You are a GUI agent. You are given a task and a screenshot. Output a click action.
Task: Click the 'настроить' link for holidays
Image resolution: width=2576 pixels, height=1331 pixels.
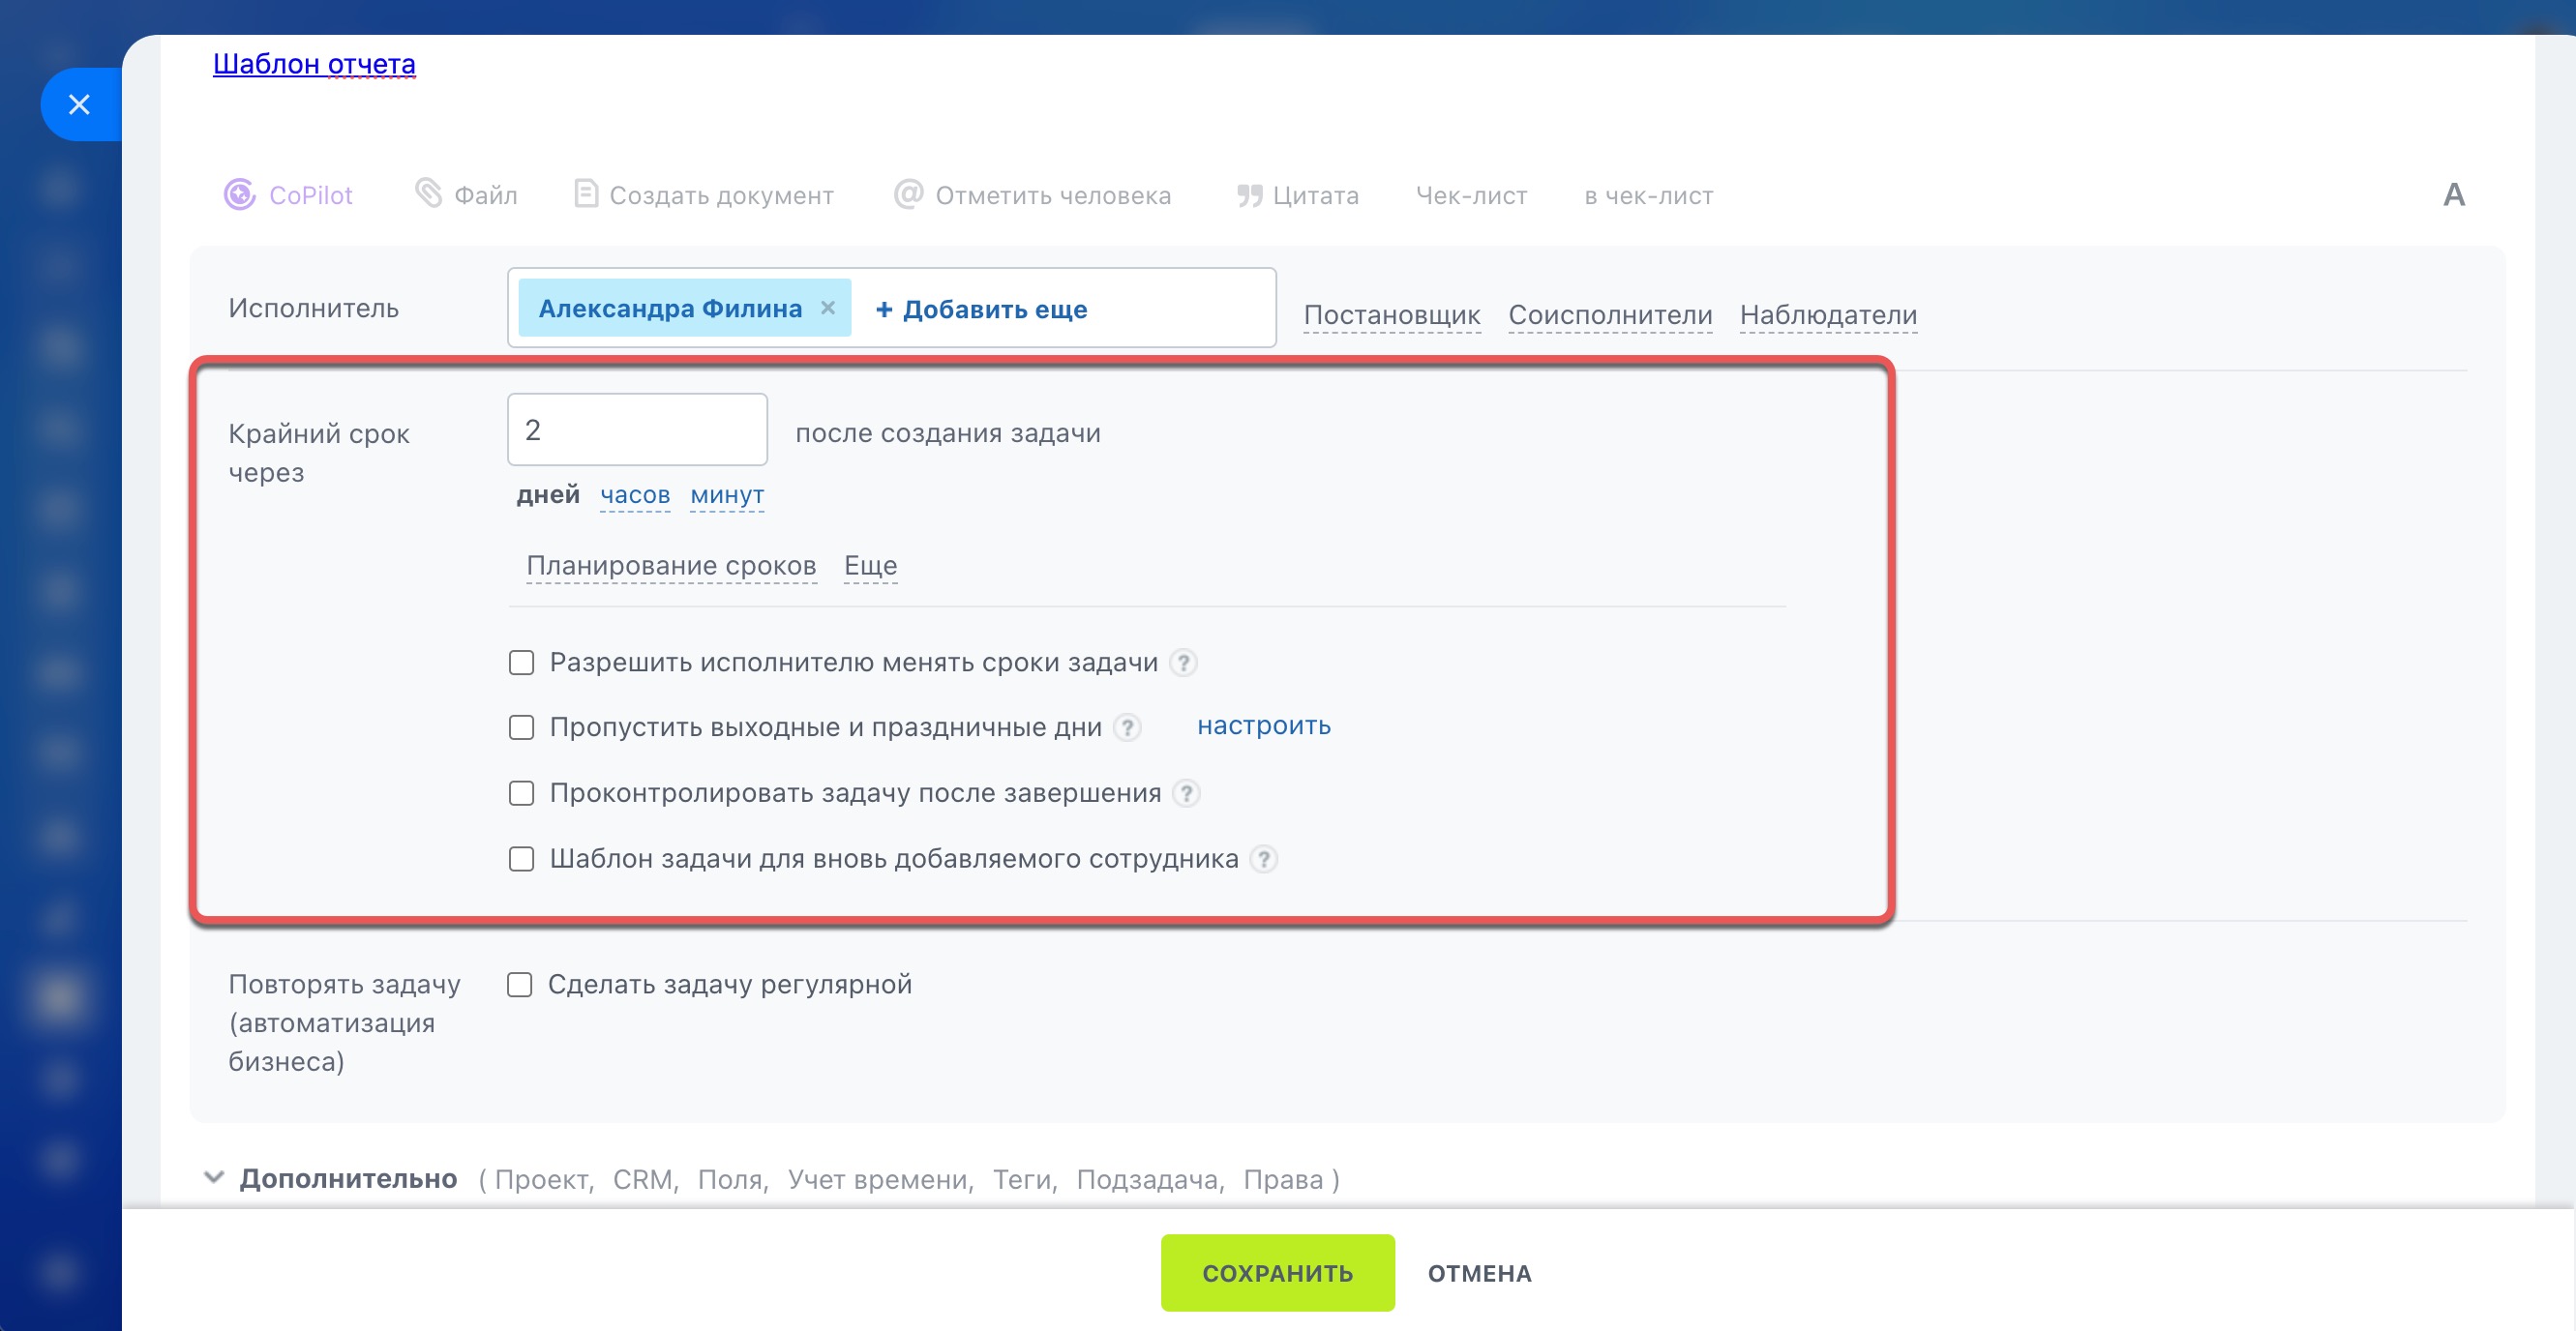[1264, 726]
